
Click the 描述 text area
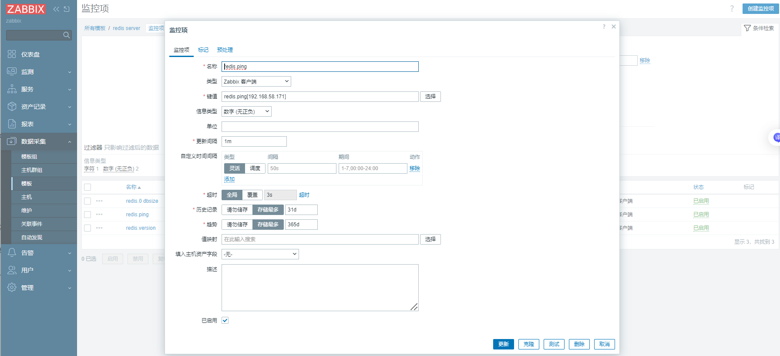[320, 288]
